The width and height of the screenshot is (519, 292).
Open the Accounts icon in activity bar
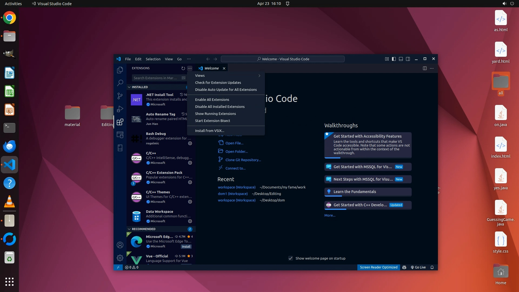click(x=120, y=245)
